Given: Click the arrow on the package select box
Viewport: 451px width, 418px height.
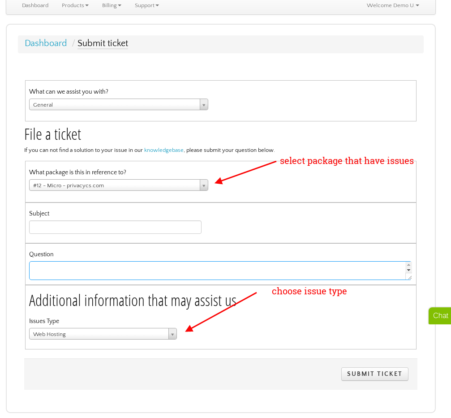Looking at the screenshot, I should pyautogui.click(x=204, y=185).
